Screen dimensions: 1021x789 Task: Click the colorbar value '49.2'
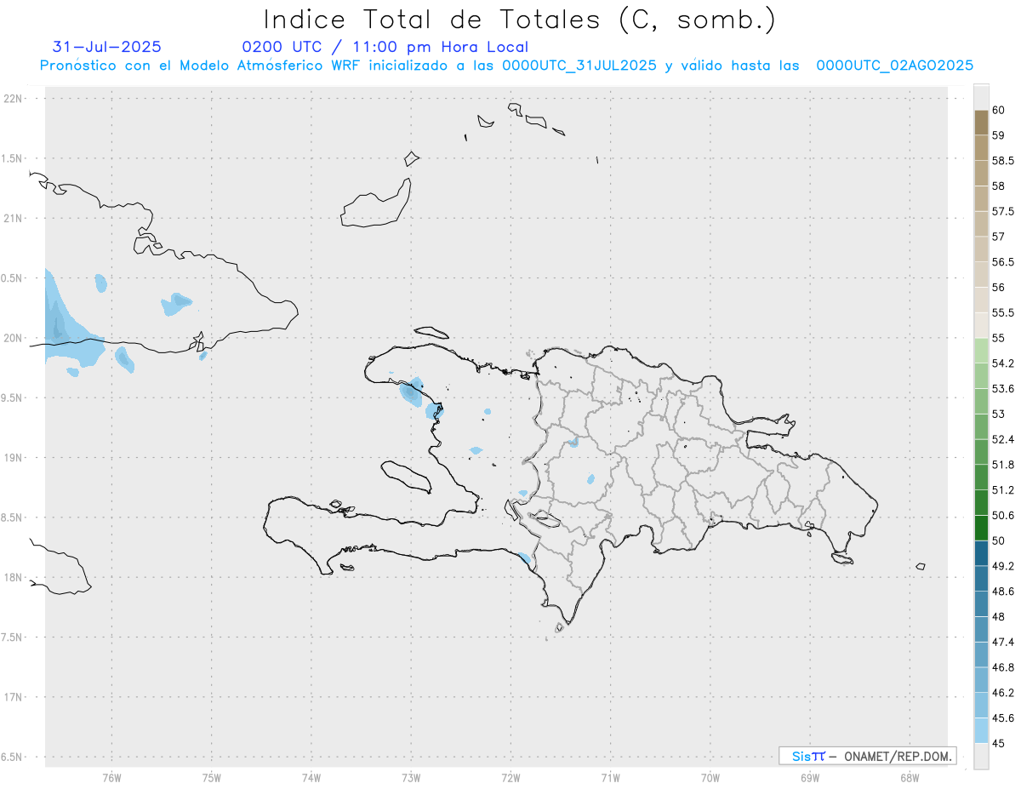(1003, 566)
